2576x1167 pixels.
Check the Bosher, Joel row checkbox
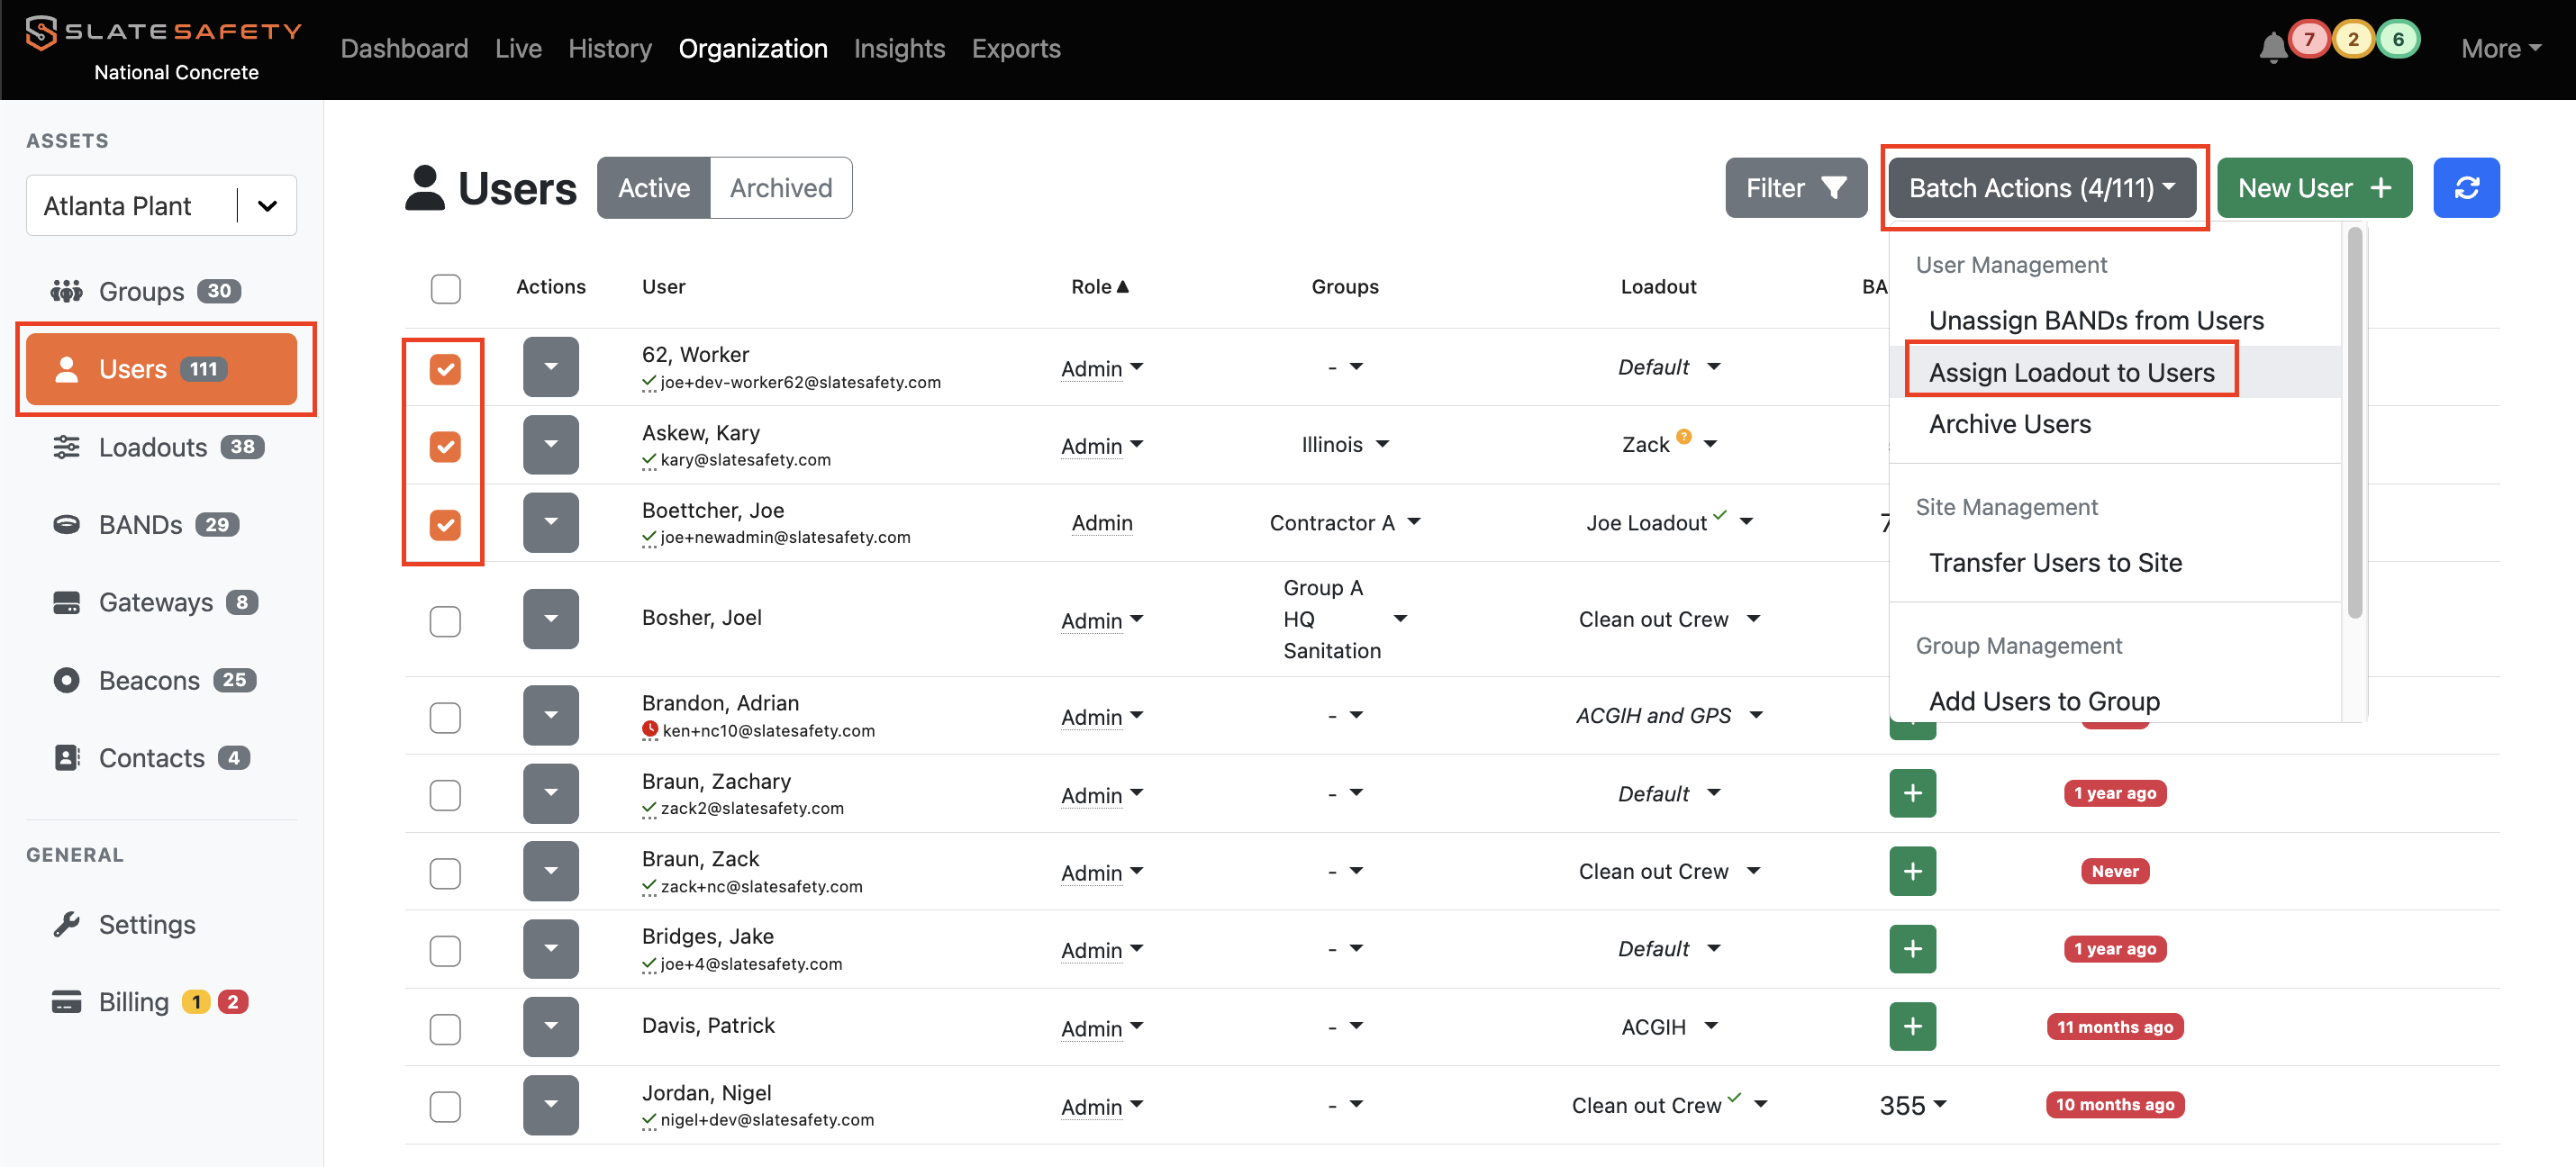click(x=445, y=620)
